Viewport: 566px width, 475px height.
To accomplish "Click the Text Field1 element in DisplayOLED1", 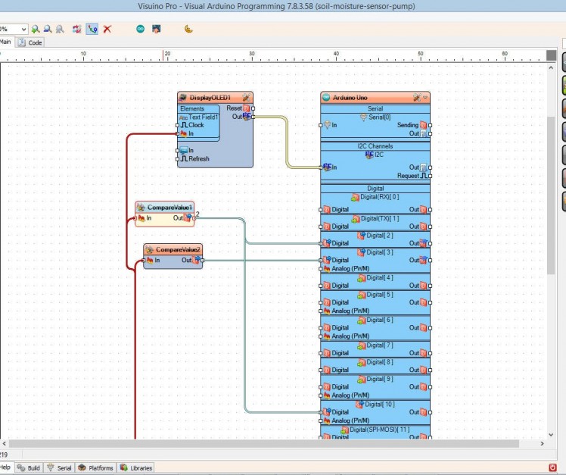I will click(203, 117).
